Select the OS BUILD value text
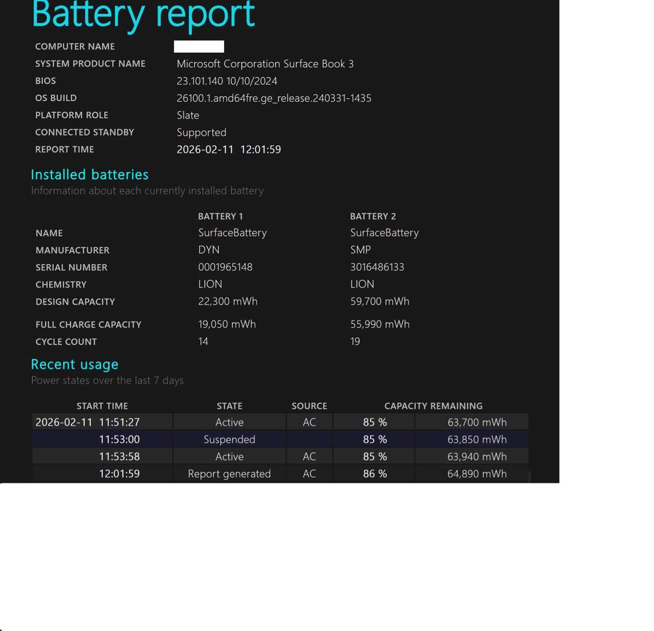The image size is (654, 631). [274, 97]
